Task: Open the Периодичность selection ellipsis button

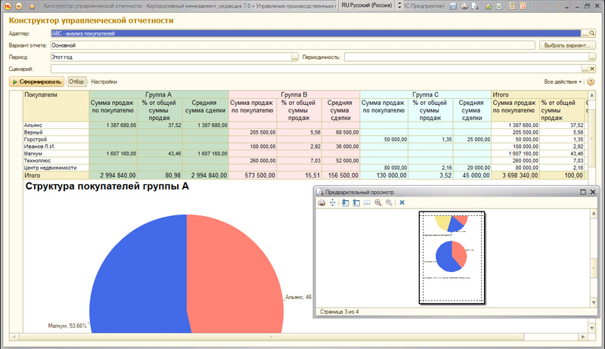Action: pos(592,57)
